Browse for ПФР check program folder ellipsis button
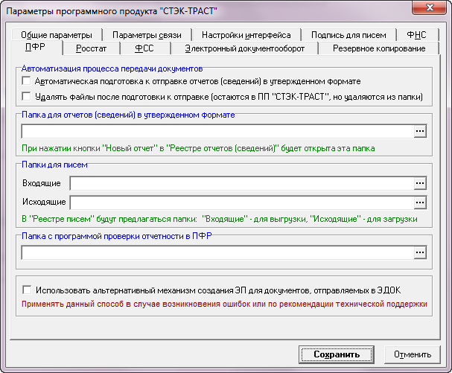Screen dimensions: 452x373 420,252
